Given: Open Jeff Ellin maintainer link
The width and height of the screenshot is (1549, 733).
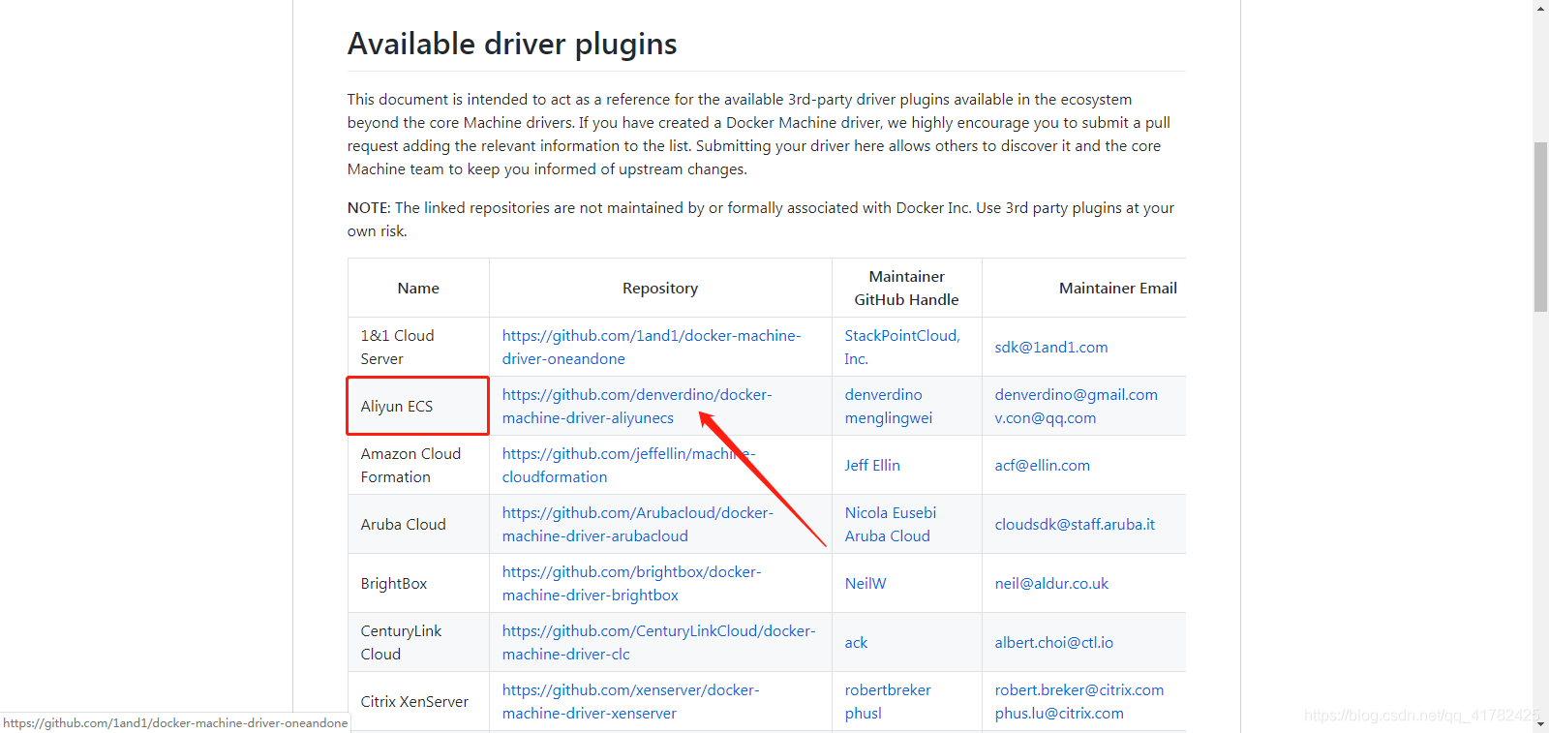Looking at the screenshot, I should 871,465.
